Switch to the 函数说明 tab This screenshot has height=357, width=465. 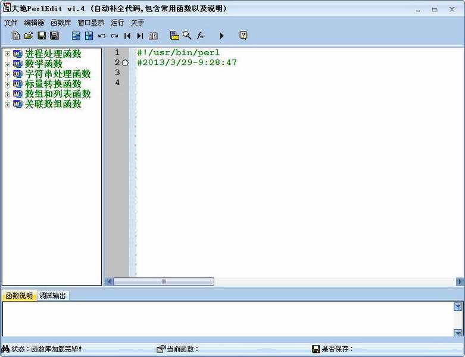19,295
